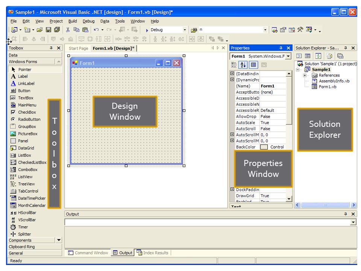Open the Form1 object selector dropdown
Screen dimensions: 361x271
288,56
